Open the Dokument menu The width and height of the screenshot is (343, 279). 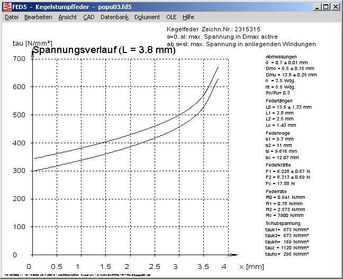pos(147,17)
